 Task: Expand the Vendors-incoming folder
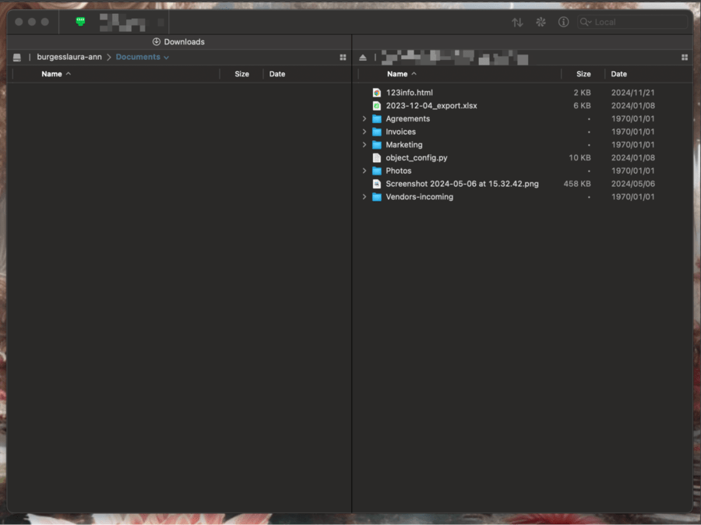[x=365, y=196]
